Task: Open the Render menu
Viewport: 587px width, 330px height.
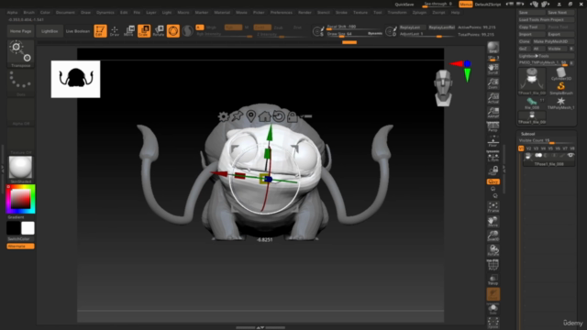Action: pos(305,12)
